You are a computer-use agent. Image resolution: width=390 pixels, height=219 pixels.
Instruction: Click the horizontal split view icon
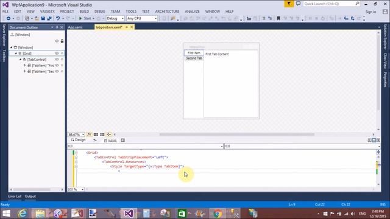coord(374,141)
